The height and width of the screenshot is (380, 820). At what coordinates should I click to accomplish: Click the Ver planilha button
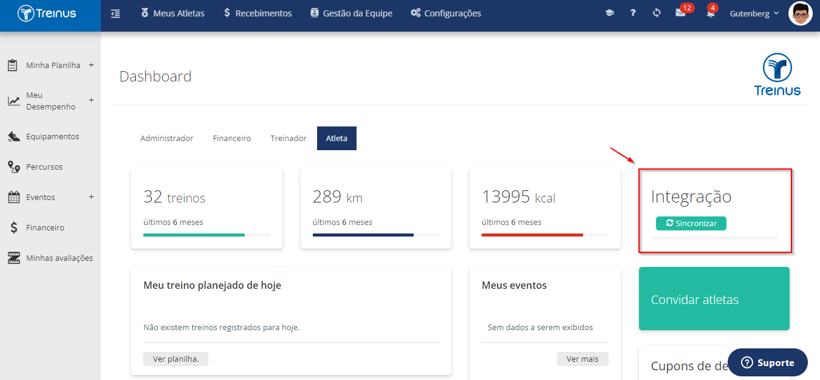[176, 359]
